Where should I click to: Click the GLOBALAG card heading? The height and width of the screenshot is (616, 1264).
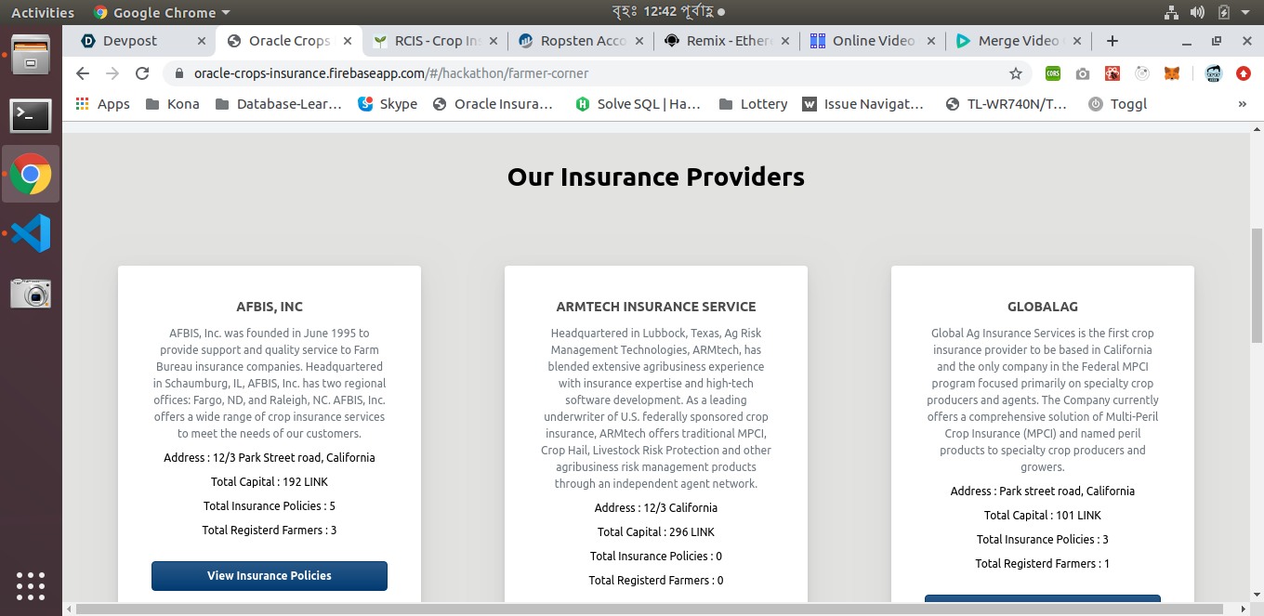pos(1043,307)
